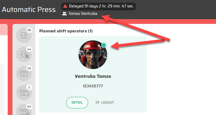Click the operators people icon in header
This screenshot has height=115, width=216.
click(x=64, y=14)
